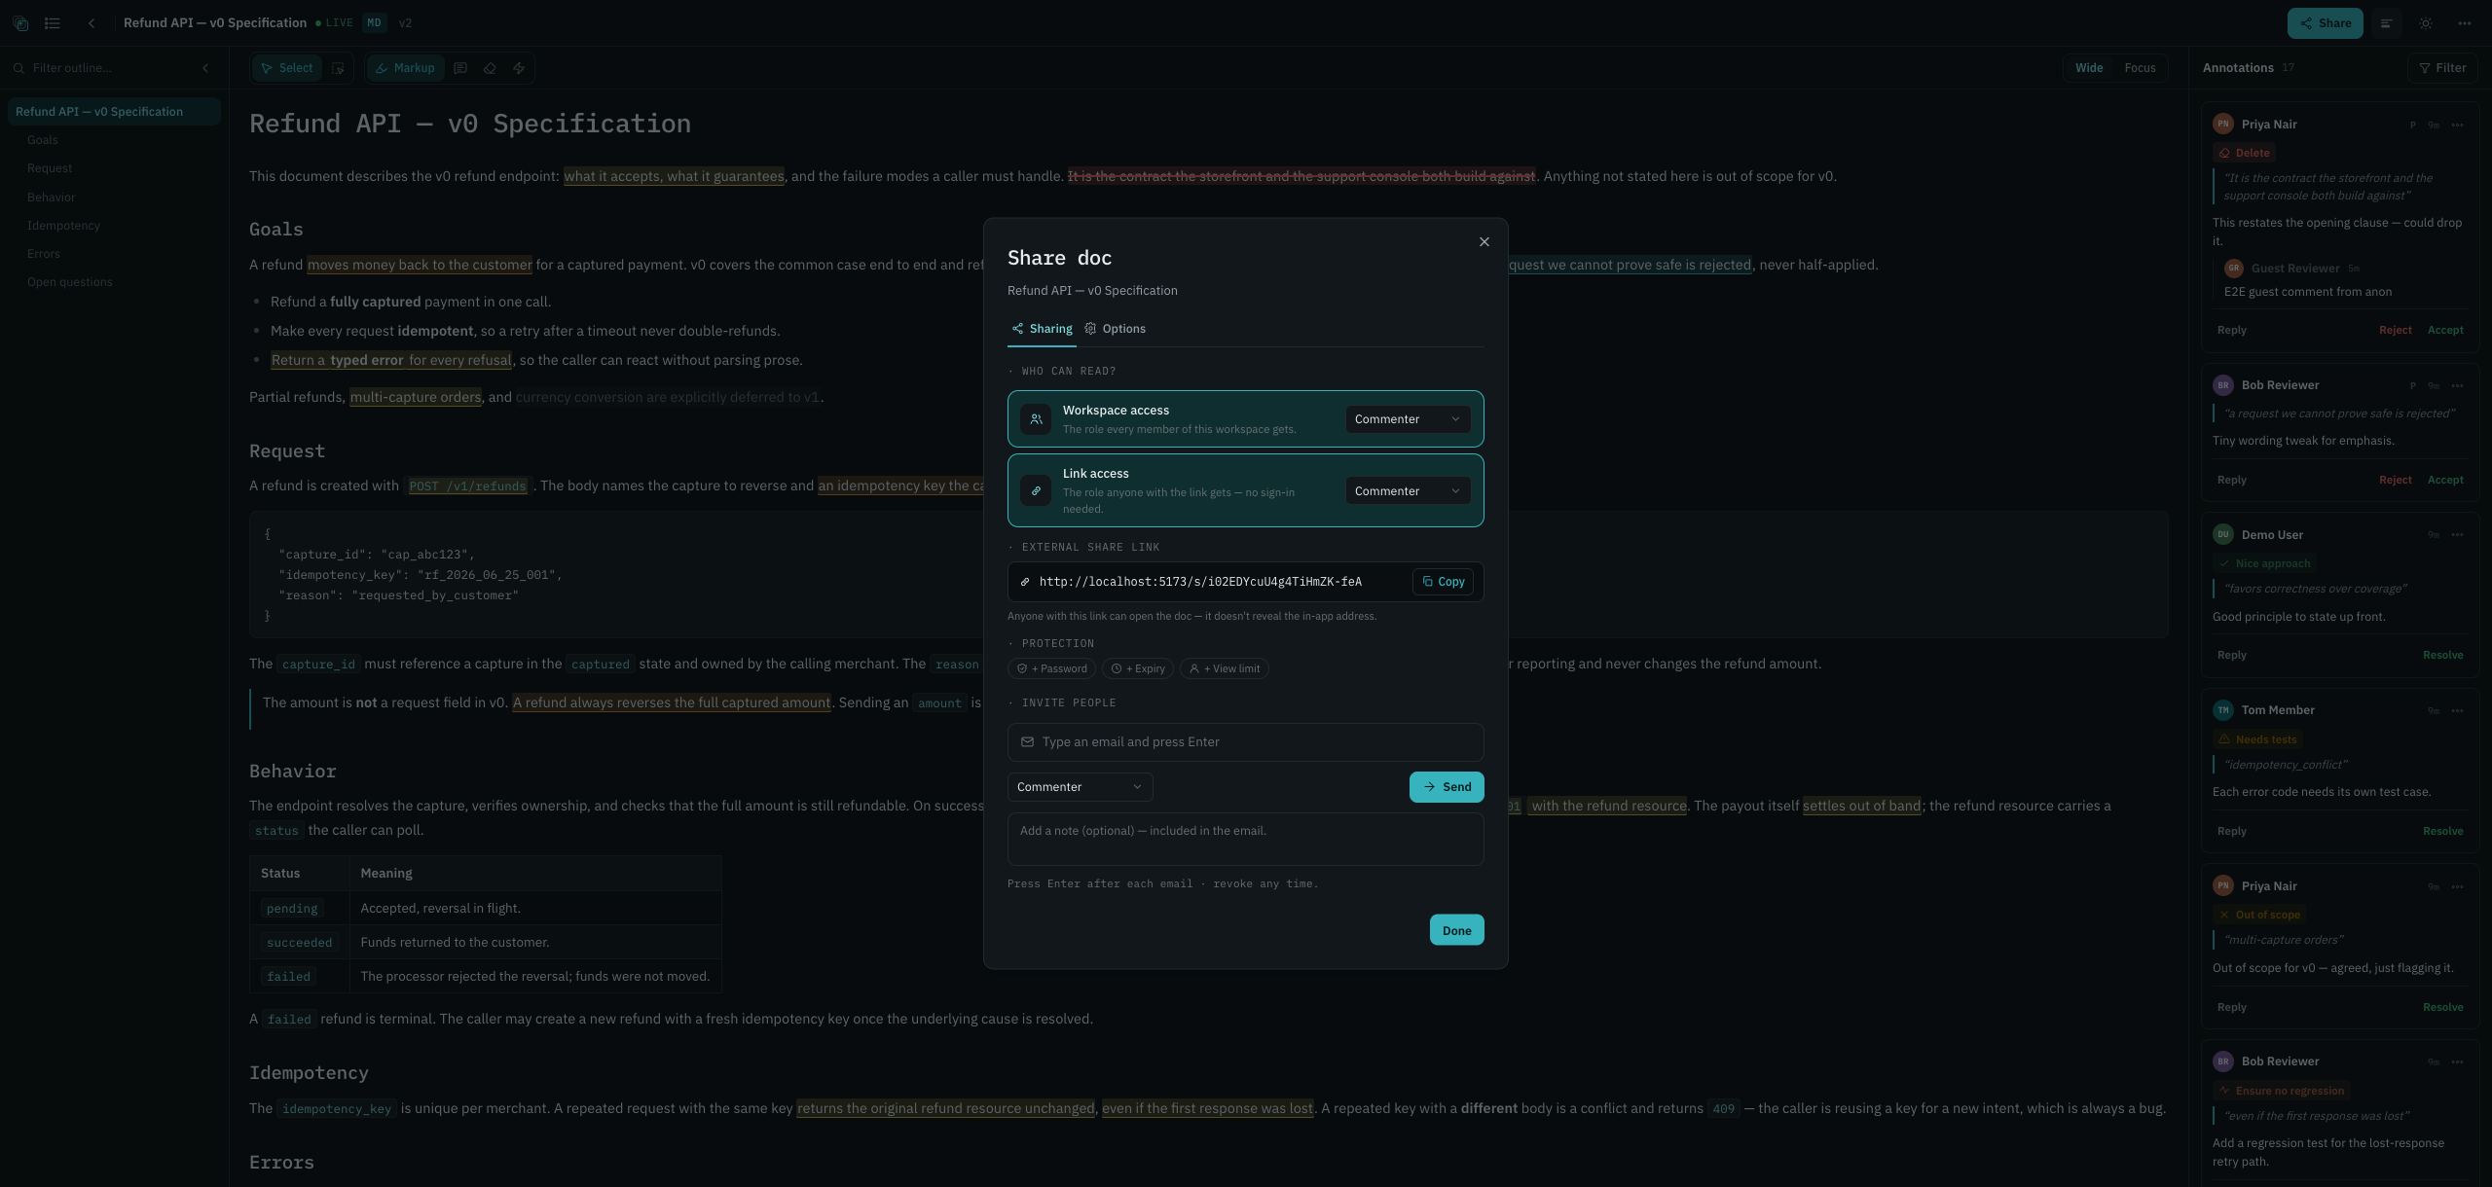Select Errors in the outline
The height and width of the screenshot is (1187, 2492).
(x=44, y=254)
